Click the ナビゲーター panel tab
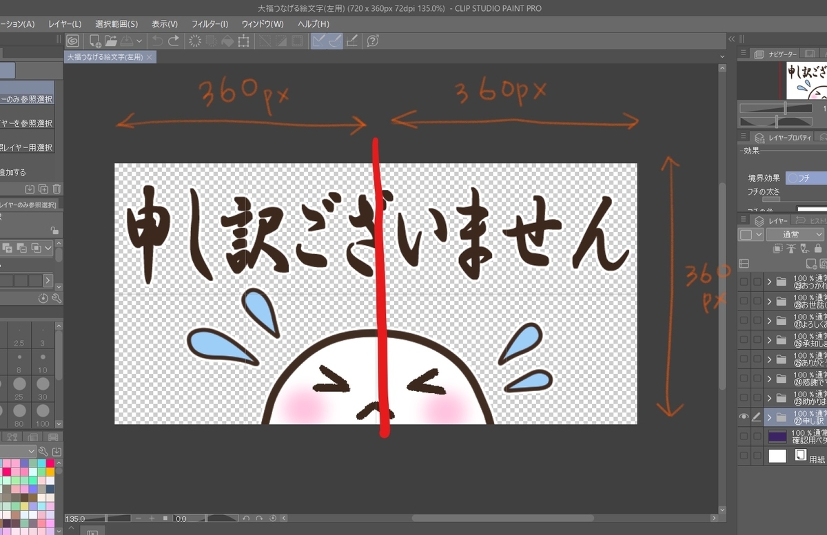The height and width of the screenshot is (535, 827). 775,54
